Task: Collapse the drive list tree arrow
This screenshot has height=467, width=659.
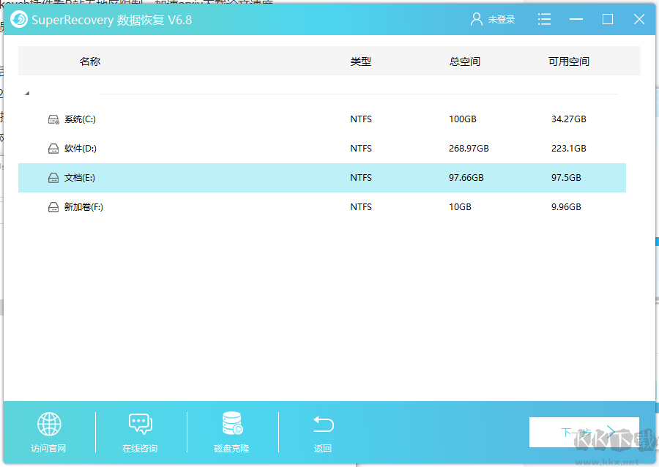Action: [x=27, y=93]
